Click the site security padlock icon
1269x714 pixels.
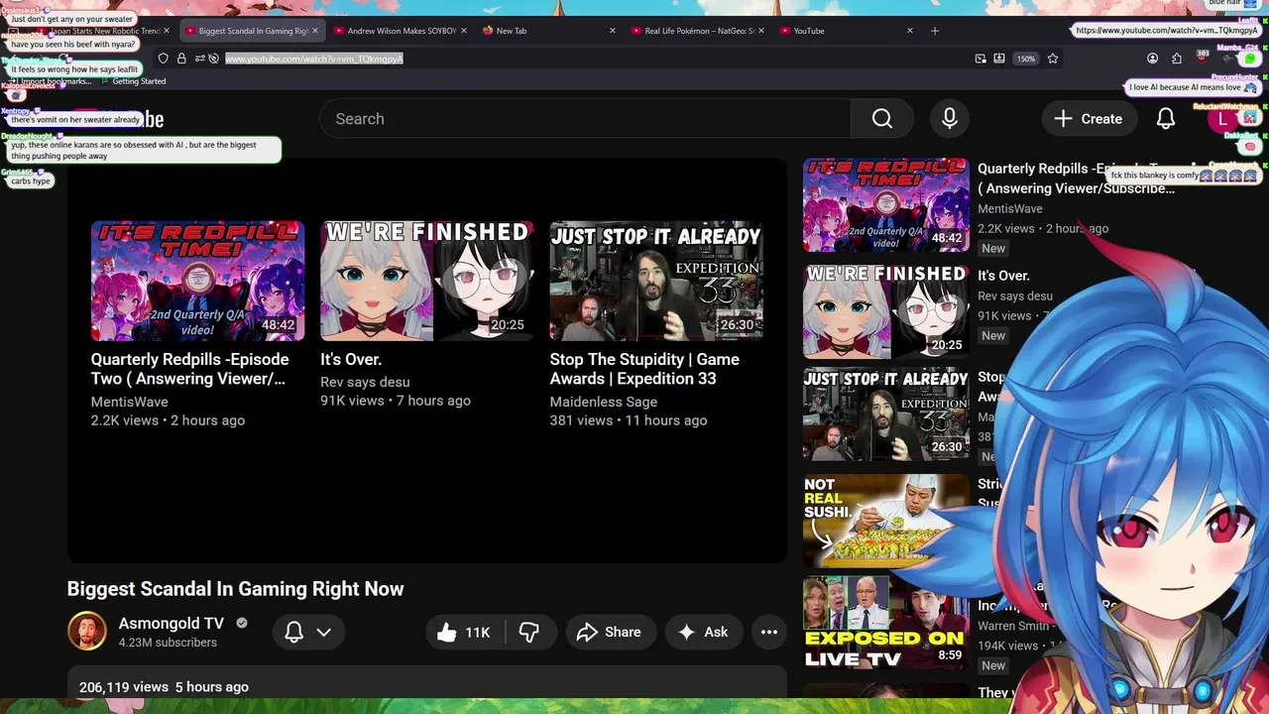(181, 59)
